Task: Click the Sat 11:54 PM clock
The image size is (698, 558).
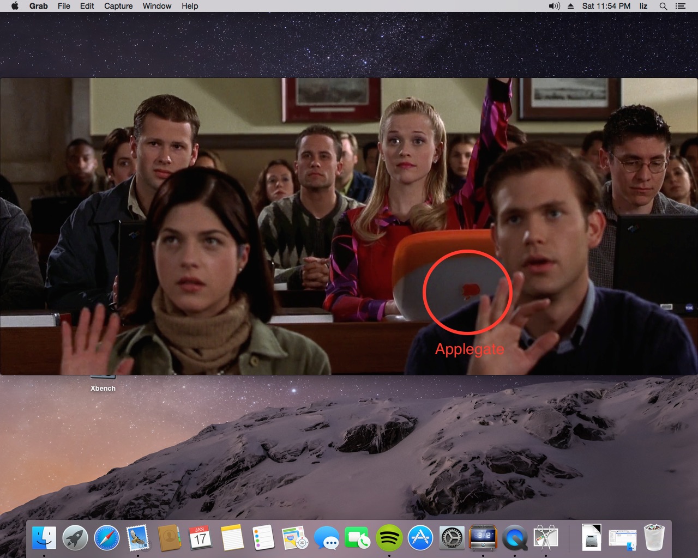Action: click(x=606, y=6)
